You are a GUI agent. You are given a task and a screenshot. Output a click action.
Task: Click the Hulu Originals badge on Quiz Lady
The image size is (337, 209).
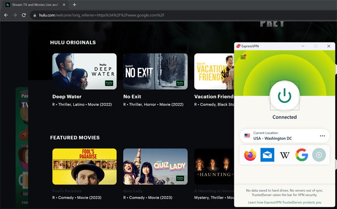pyautogui.click(x=180, y=178)
